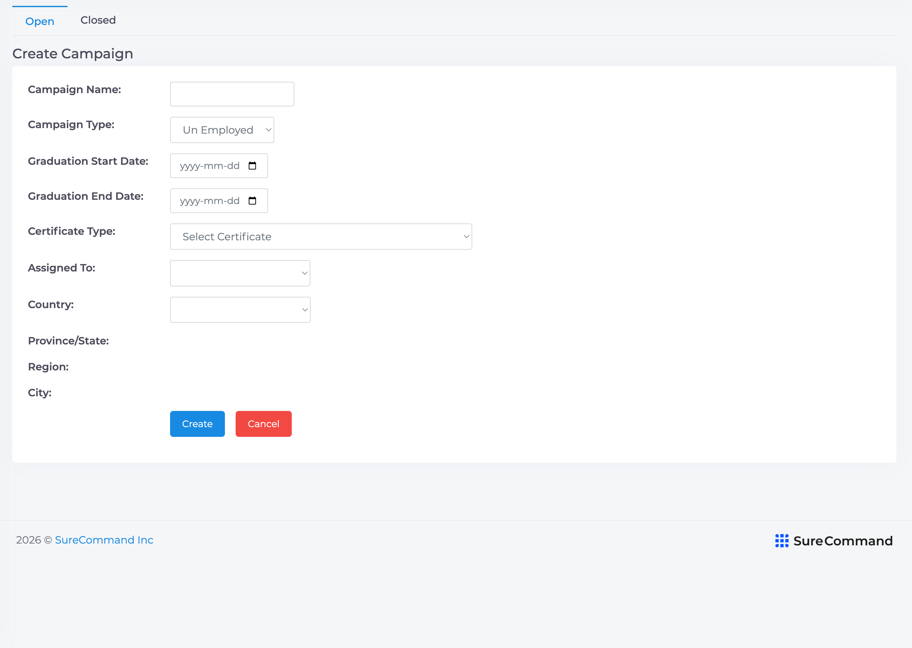Click the Graduation End Date label
This screenshot has height=648, width=912.
[86, 196]
